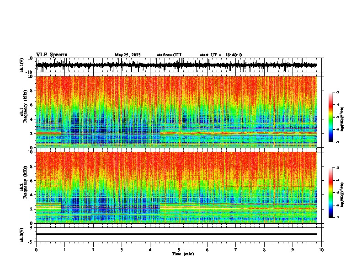This screenshot has width=362, height=280.
Task: Click time axis tick label "4"
Action: pyautogui.click(x=150, y=250)
